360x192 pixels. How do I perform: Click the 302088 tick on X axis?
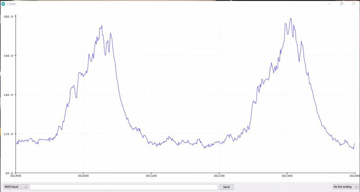pos(83,177)
